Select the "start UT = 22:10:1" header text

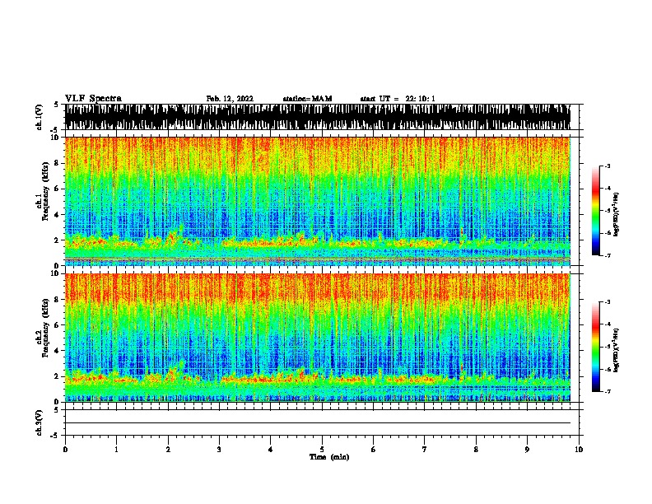click(397, 99)
